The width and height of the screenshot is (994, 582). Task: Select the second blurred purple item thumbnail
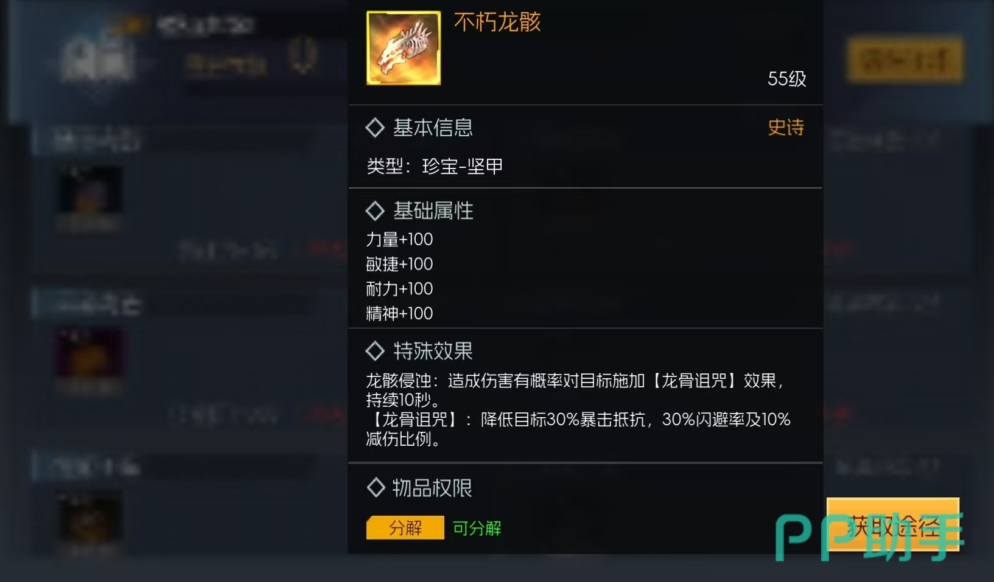pos(89,355)
